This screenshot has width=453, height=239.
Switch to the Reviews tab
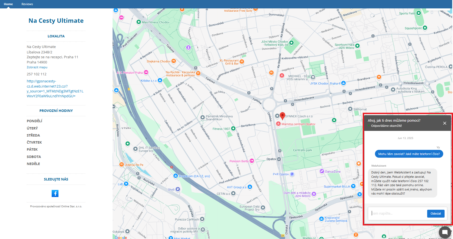[x=27, y=4]
